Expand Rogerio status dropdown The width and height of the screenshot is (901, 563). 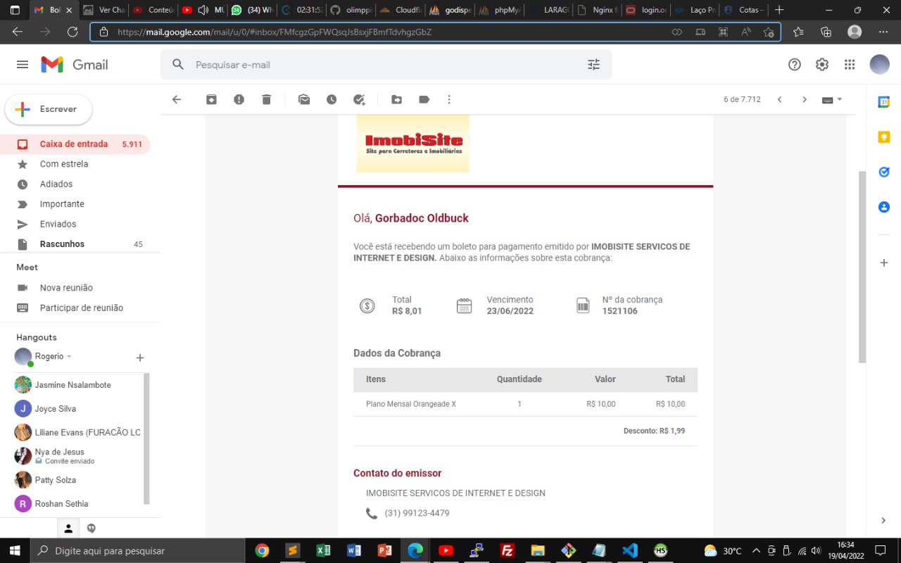[x=69, y=357]
